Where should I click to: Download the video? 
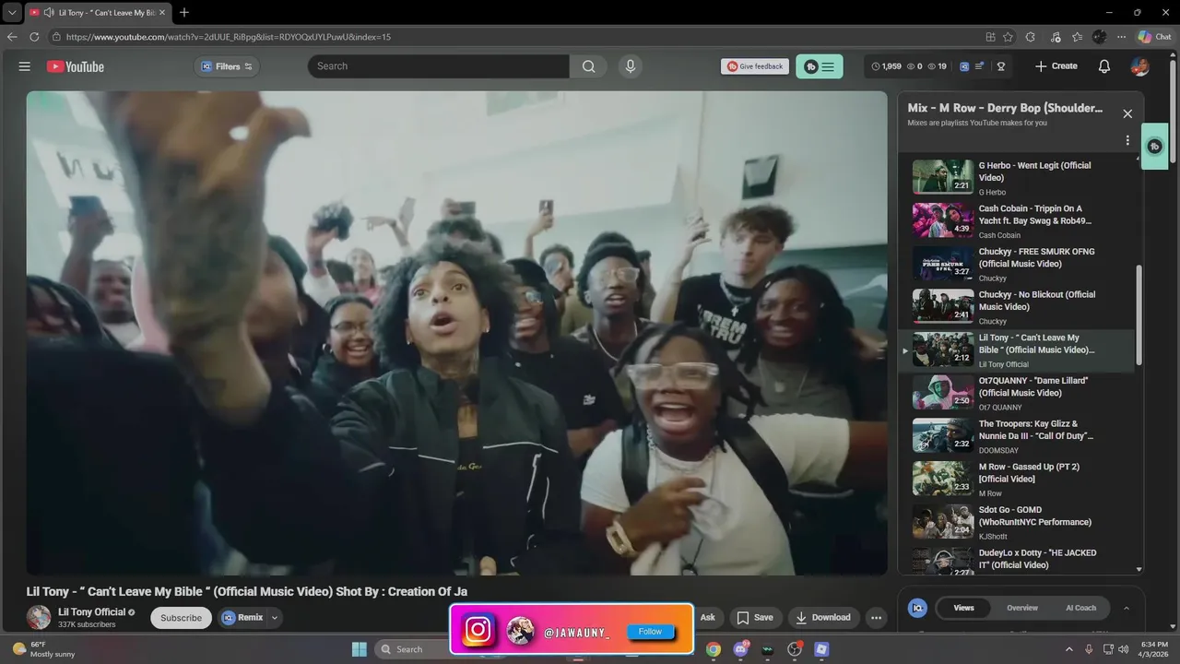(823, 618)
